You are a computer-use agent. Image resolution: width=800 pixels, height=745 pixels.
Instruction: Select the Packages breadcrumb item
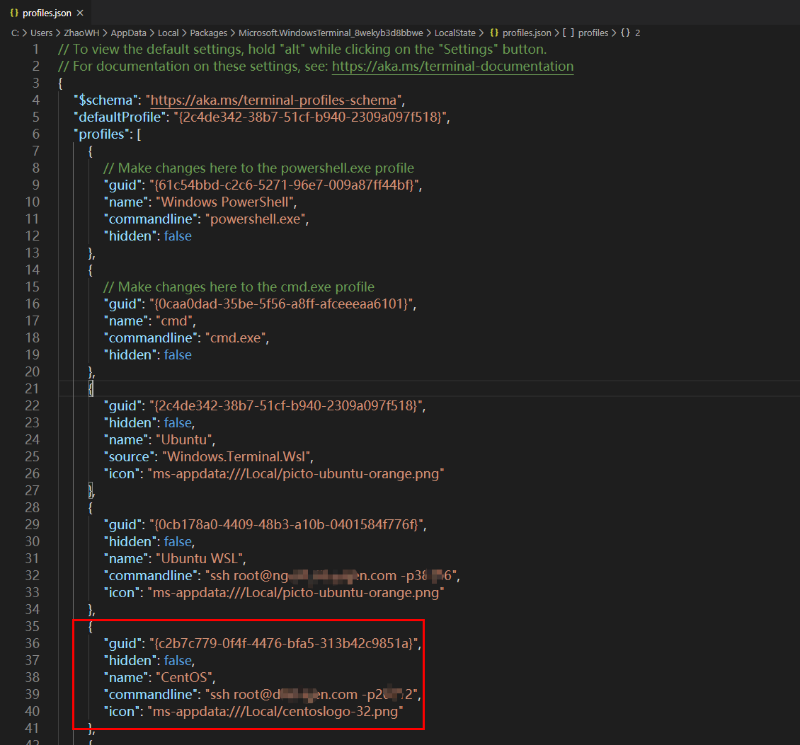click(x=208, y=33)
